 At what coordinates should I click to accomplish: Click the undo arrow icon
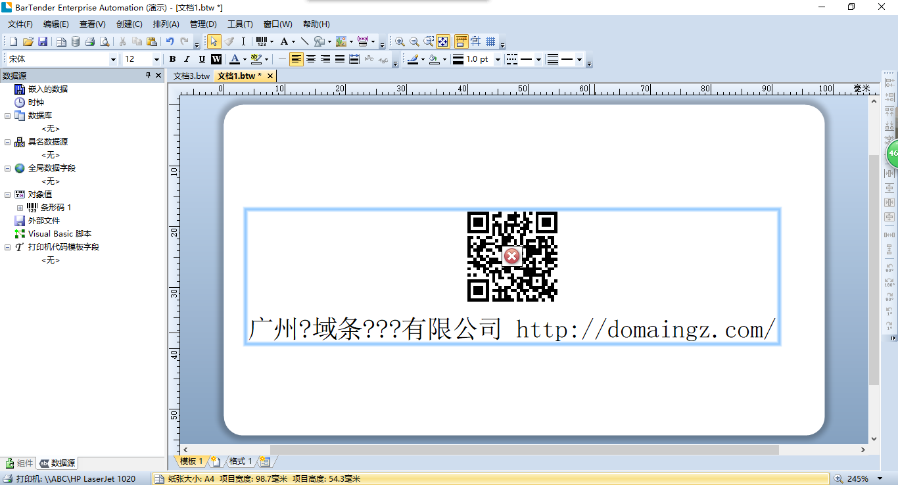(170, 41)
